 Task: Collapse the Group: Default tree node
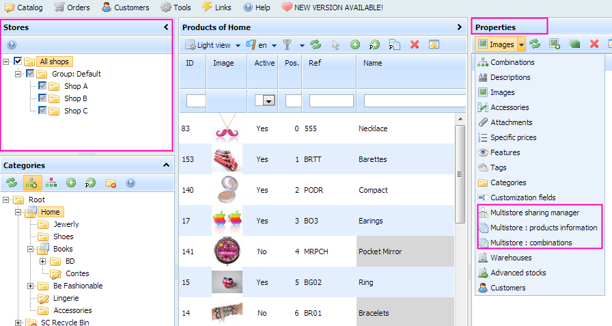pyautogui.click(x=18, y=74)
